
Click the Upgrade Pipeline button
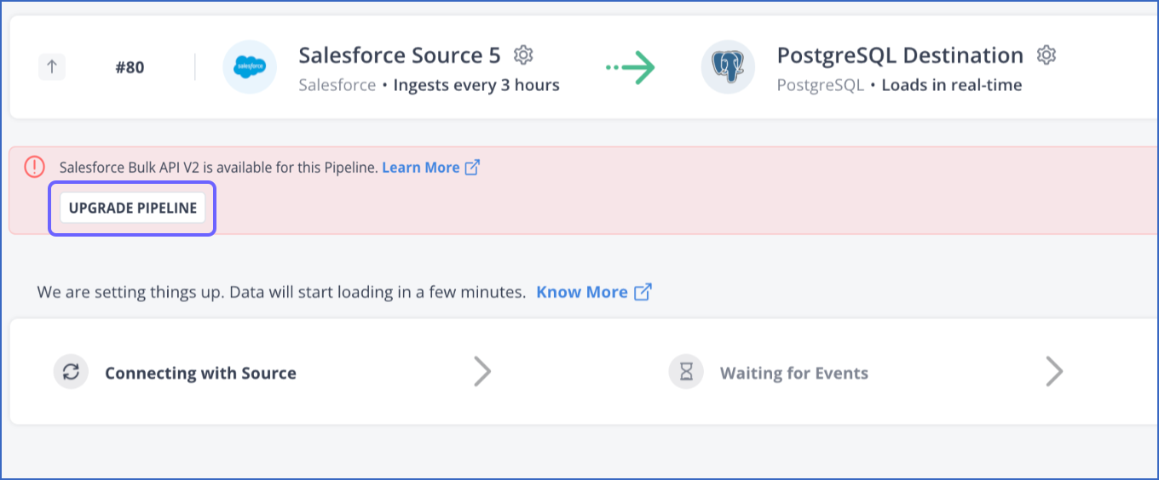133,208
